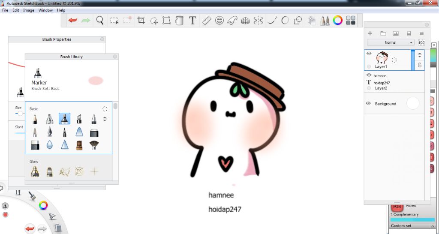Click the Lagoon undo arrow
Viewport: 439px width, 234px height.
30,229
